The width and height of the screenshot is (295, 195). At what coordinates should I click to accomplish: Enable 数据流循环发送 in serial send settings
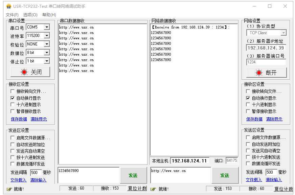13,164
